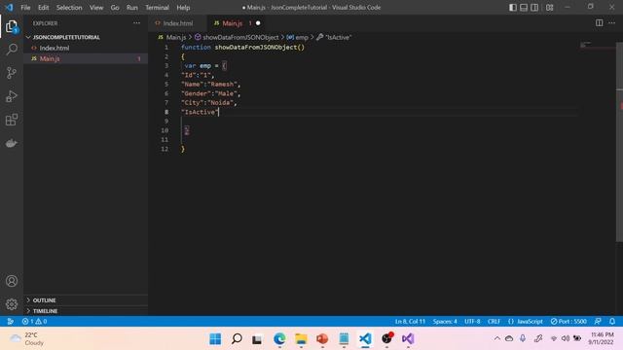623x350 pixels.
Task: Open the Edit menu
Action: point(43,8)
